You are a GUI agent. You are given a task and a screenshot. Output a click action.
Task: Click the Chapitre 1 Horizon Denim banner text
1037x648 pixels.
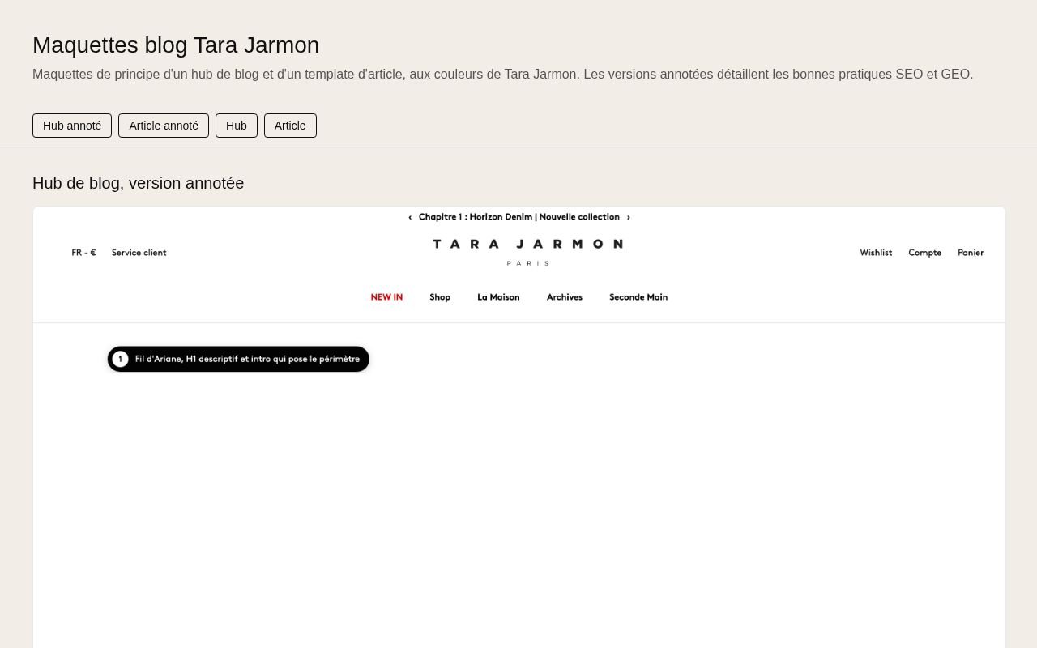pos(519,217)
